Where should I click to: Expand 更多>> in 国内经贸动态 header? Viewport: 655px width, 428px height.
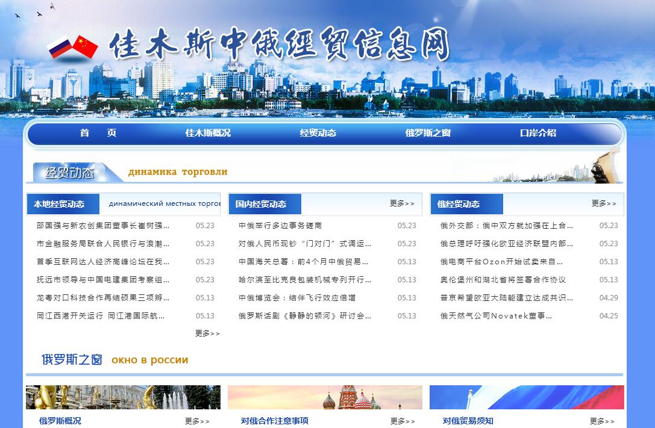point(402,203)
